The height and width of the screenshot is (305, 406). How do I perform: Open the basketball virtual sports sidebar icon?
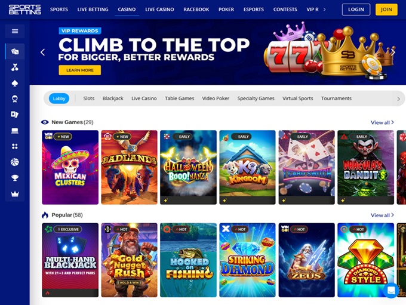pyautogui.click(x=15, y=162)
